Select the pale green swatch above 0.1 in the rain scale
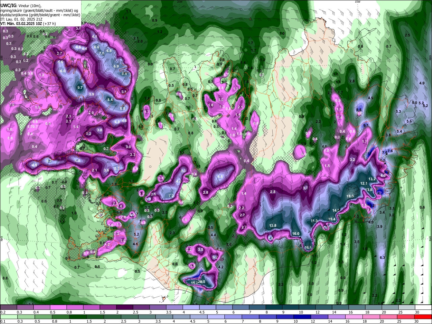This screenshot has height=324, width=432. [8, 317]
